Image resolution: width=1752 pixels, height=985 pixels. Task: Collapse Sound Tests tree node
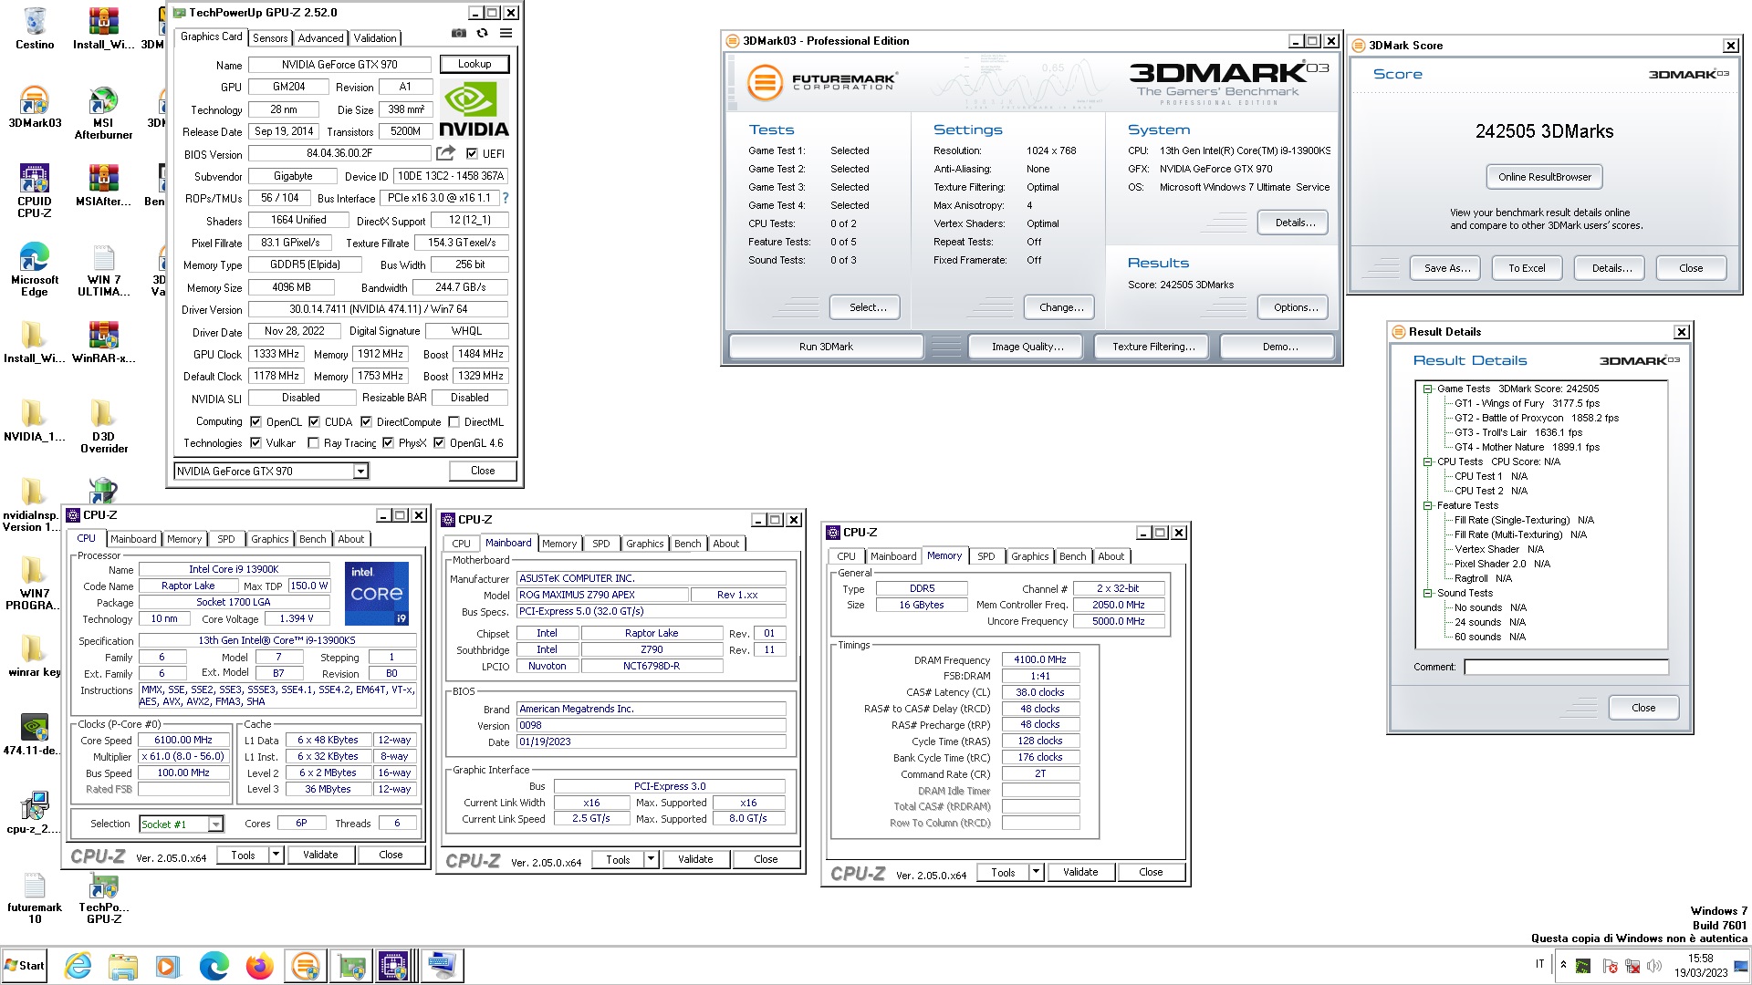point(1427,593)
